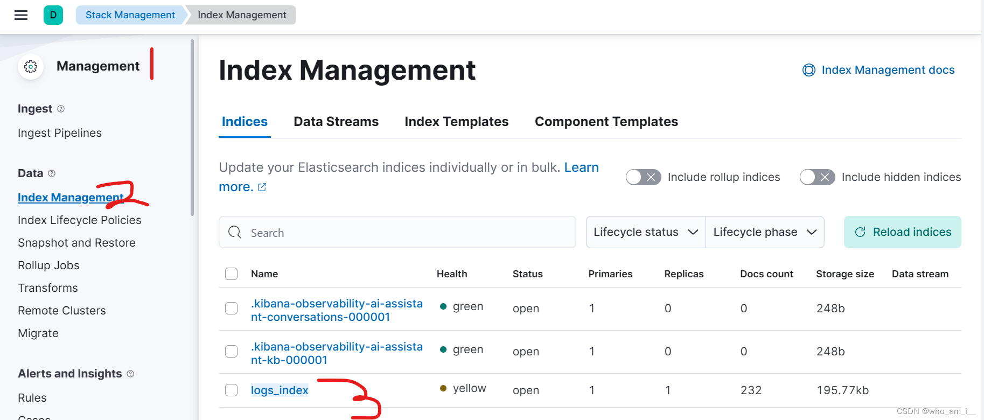Sort by the Primaries column header
Screen dimensions: 984x420
point(610,274)
